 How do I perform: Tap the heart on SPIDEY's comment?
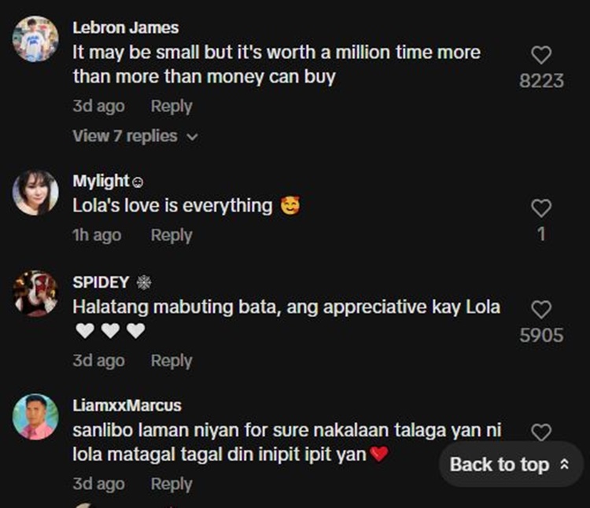541,310
